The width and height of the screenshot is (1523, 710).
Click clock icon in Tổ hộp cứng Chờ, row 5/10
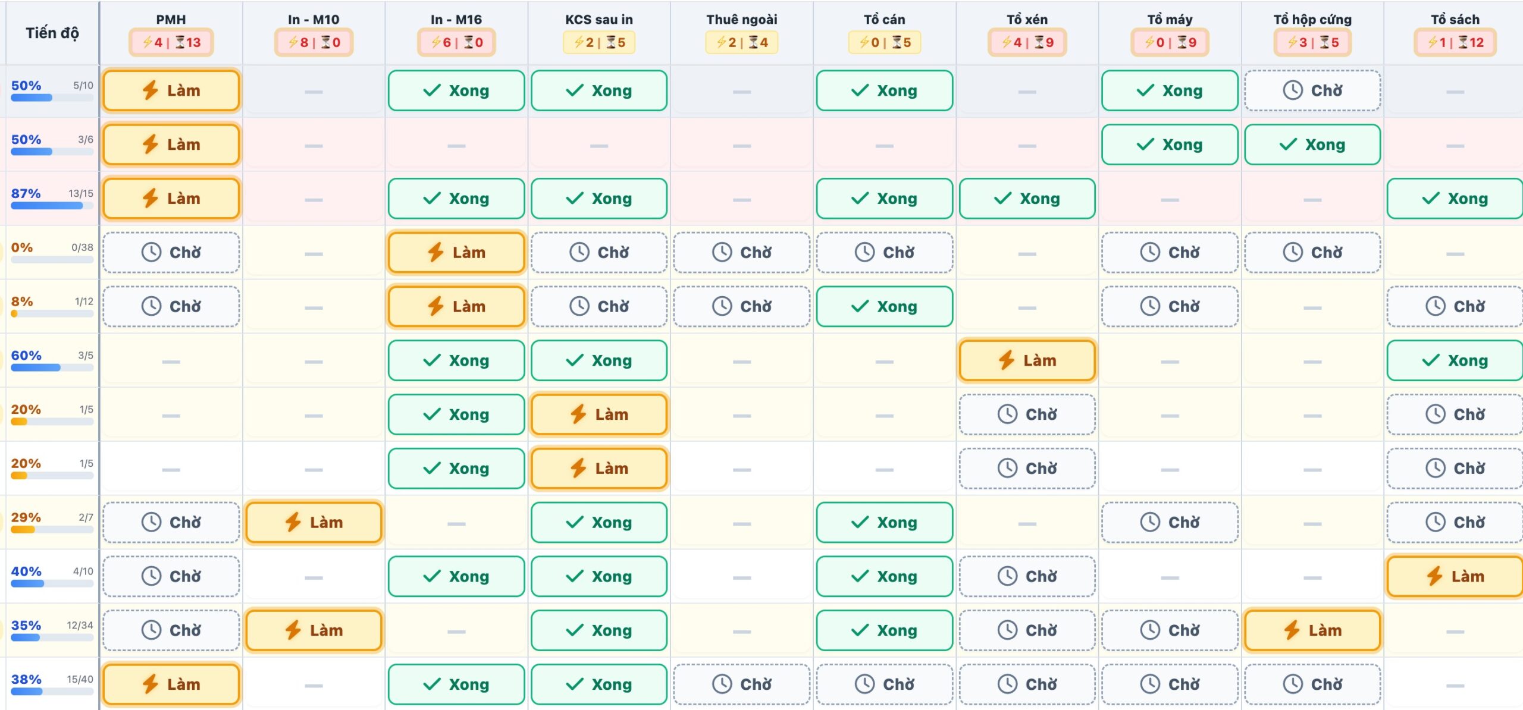[1293, 90]
